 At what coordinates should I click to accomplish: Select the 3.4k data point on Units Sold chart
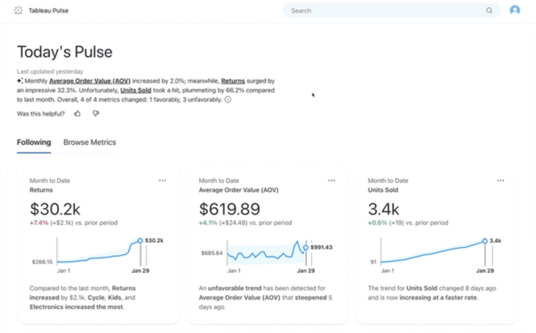point(485,241)
